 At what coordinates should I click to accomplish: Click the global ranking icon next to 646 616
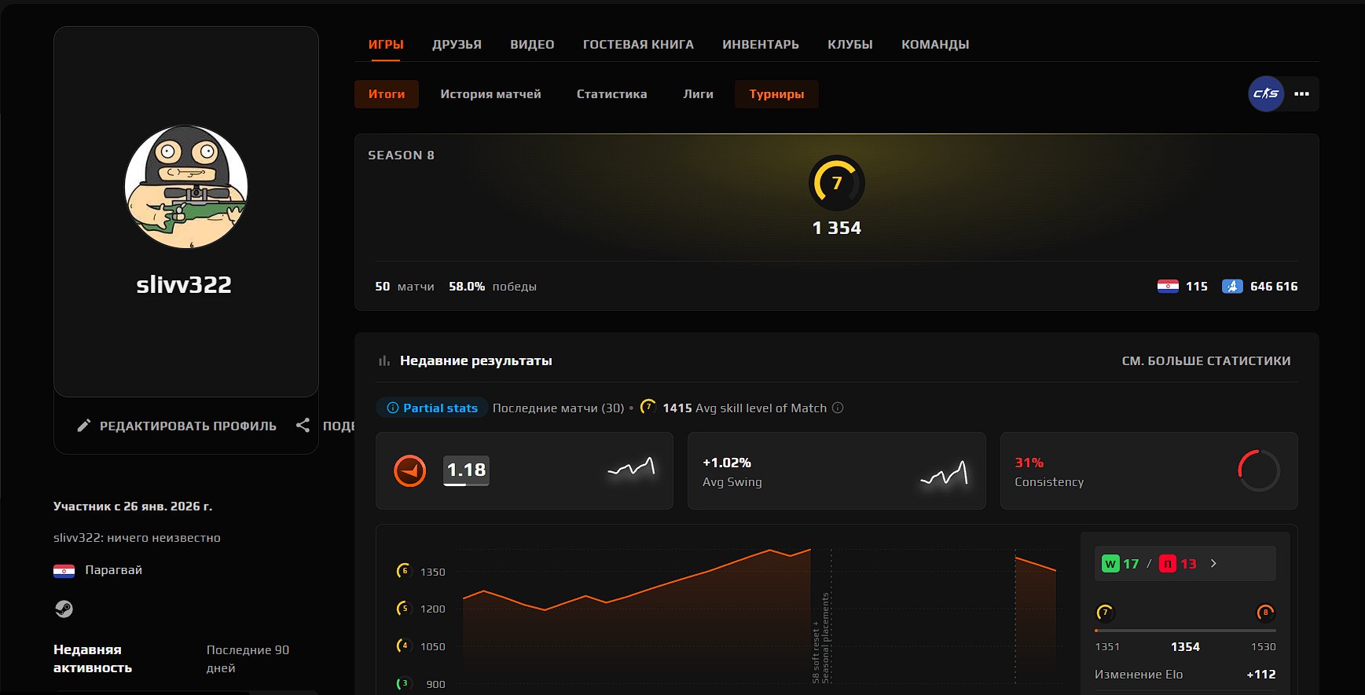coord(1232,286)
